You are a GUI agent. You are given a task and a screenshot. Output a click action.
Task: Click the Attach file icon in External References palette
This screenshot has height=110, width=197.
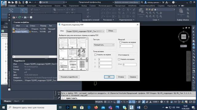point(14,17)
